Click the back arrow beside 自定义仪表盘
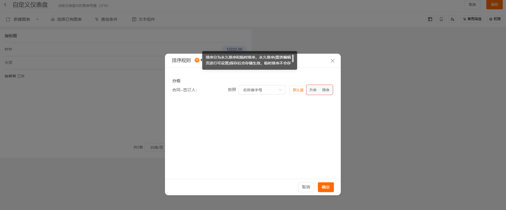 [x=5, y=5]
